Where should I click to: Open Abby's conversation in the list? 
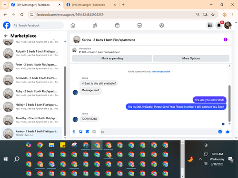pos(32,94)
